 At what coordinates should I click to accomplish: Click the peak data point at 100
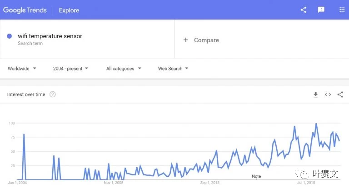[x=316, y=123]
